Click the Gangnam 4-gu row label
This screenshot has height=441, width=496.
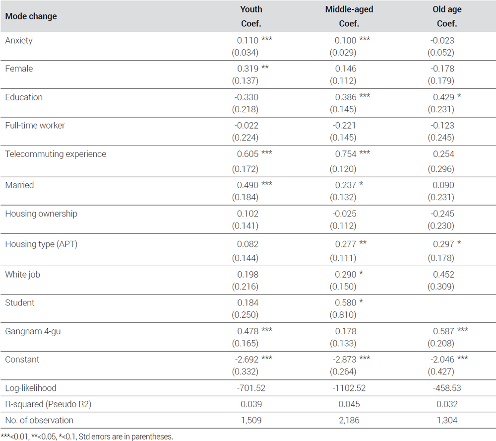(33, 331)
